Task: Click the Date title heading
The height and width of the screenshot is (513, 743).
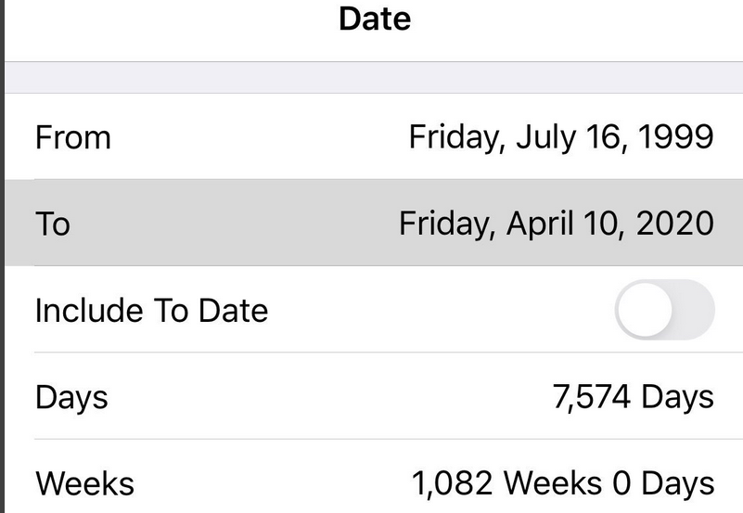Action: tap(375, 19)
